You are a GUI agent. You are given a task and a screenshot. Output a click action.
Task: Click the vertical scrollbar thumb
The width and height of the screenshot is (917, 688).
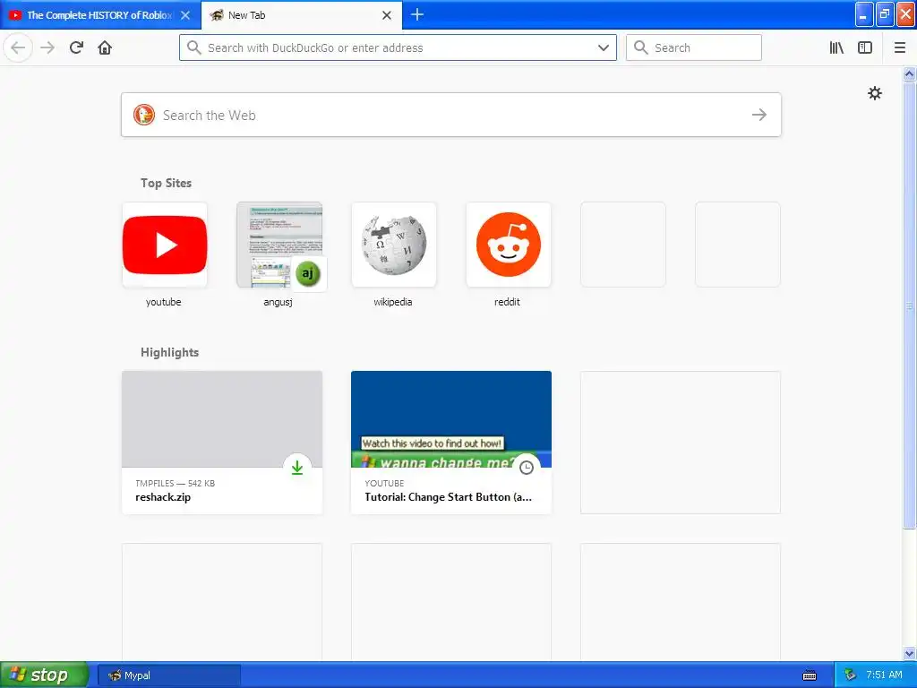click(909, 305)
